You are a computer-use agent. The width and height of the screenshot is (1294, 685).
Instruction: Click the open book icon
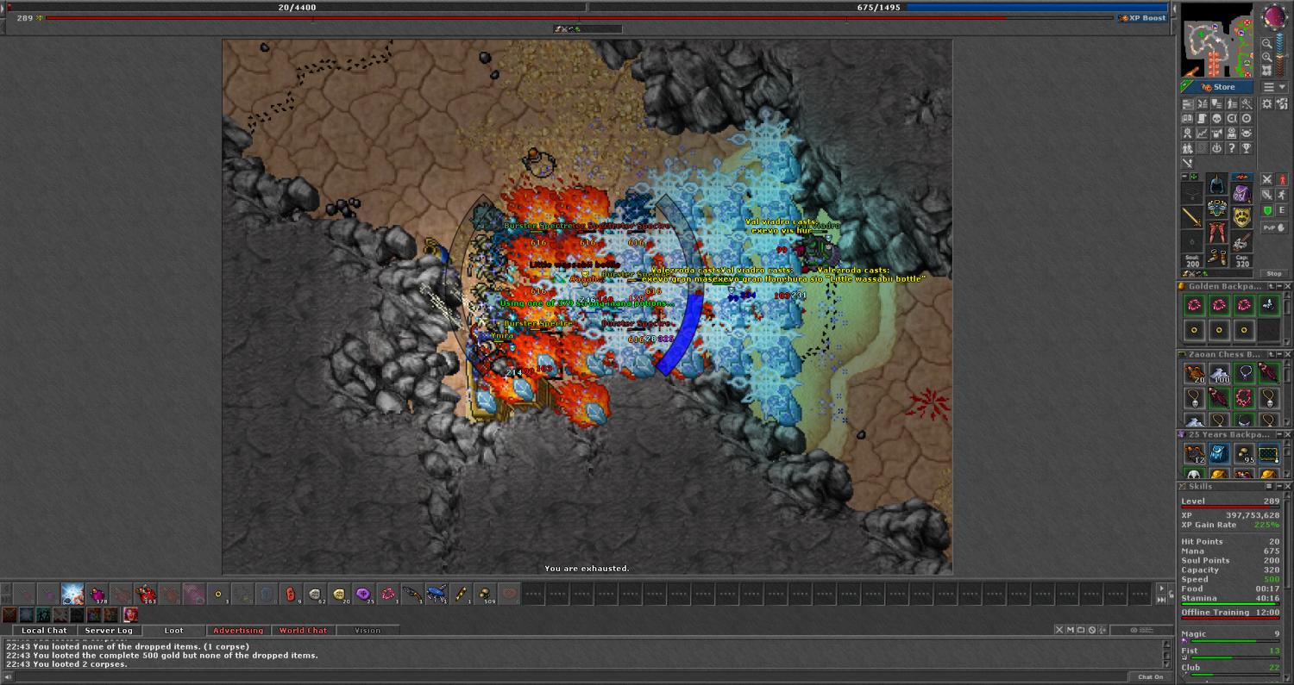(x=1188, y=119)
